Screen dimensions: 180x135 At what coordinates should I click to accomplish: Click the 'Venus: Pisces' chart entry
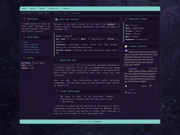tap(133, 34)
